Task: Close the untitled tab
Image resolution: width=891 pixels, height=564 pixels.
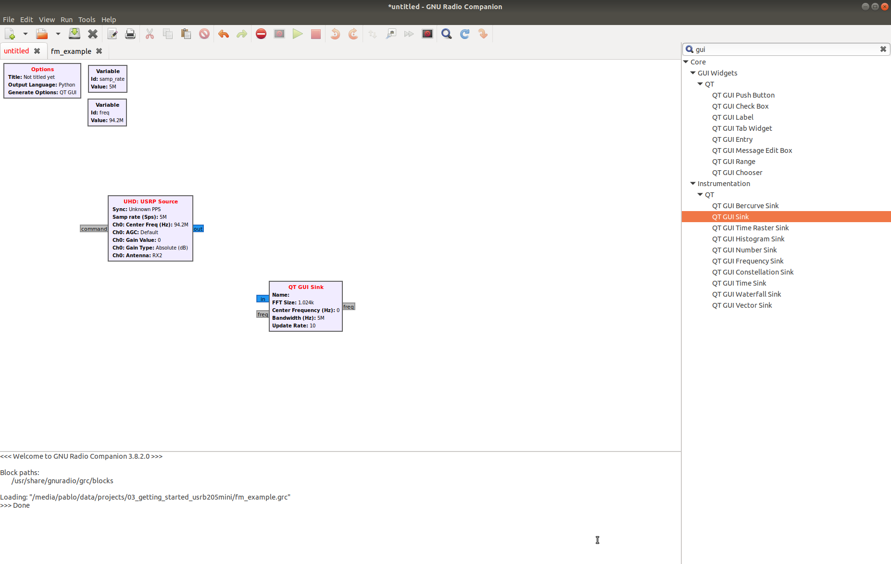Action: click(37, 51)
